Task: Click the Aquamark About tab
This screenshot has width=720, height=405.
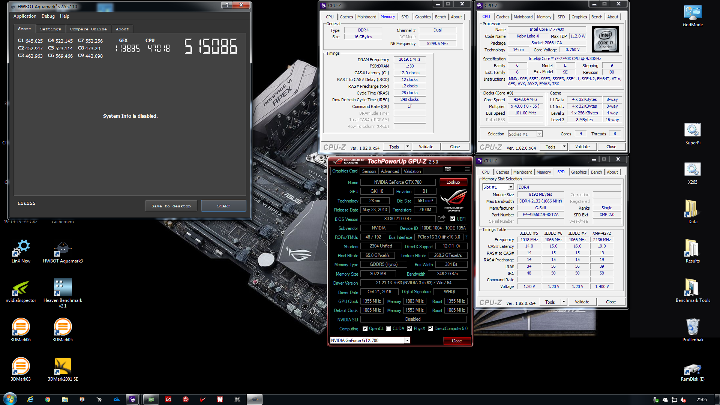Action: [x=122, y=29]
